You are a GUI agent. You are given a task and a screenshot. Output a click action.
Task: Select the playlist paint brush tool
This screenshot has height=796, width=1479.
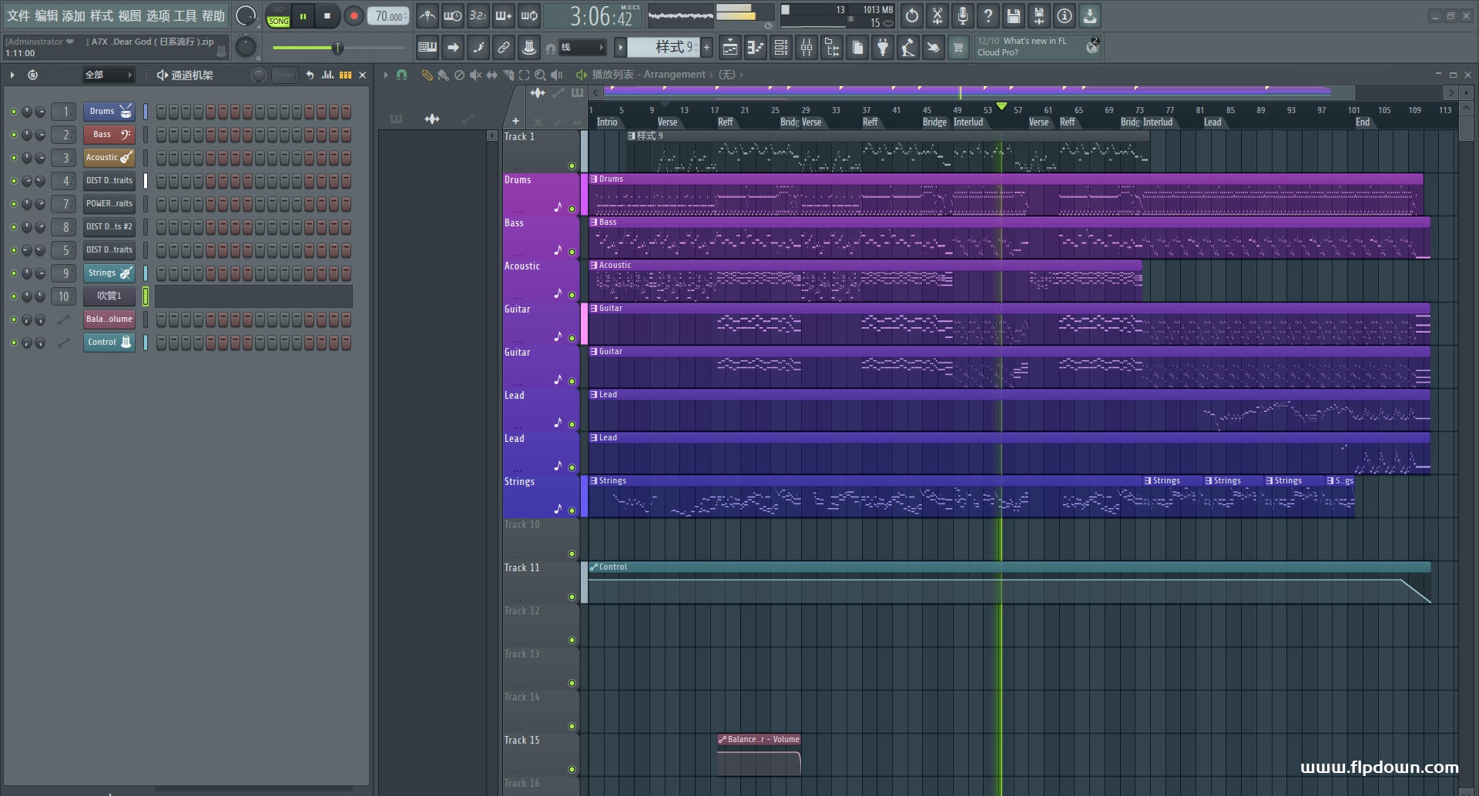point(443,75)
